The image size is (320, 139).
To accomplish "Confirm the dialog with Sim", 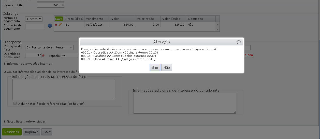I will point(155,67).
